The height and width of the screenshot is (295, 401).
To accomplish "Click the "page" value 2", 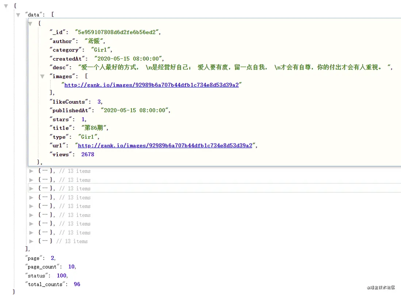I will coord(53,258).
